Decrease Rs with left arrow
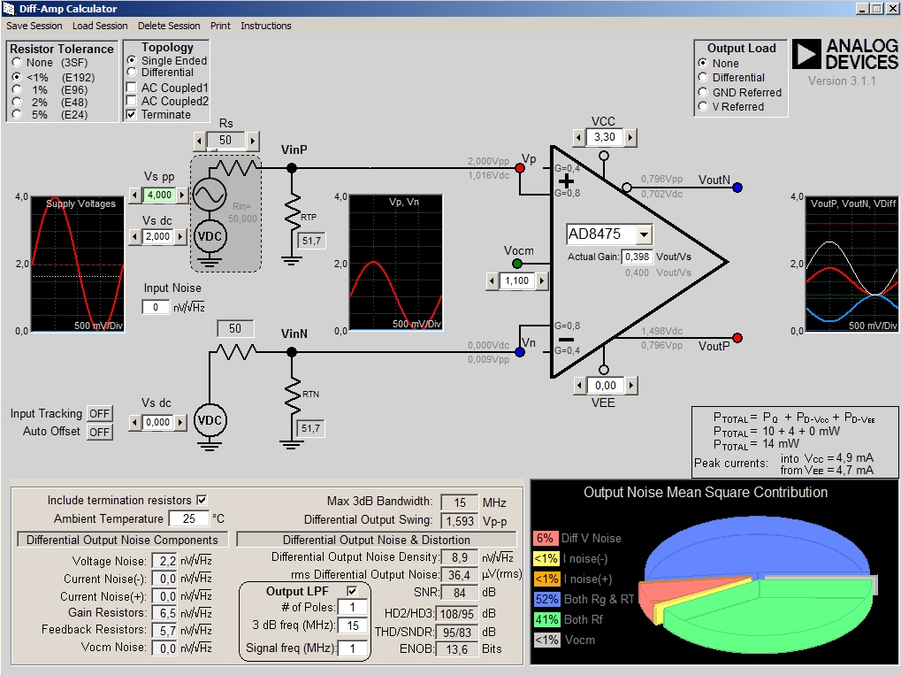 coord(200,141)
